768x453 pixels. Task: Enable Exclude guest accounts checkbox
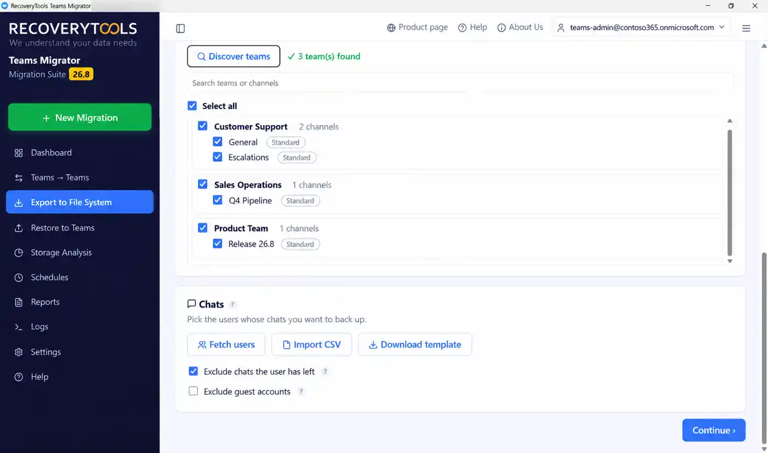pyautogui.click(x=193, y=392)
